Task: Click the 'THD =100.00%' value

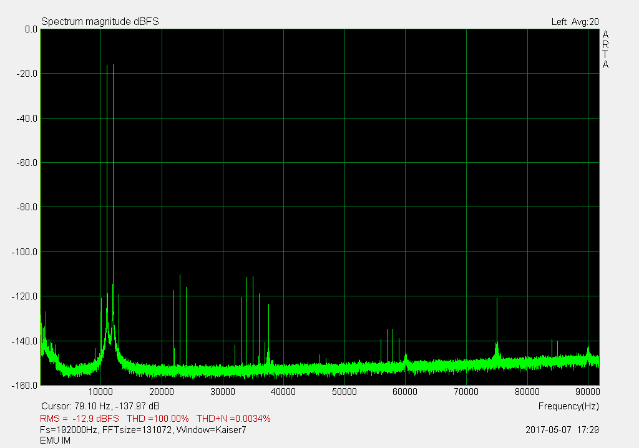Action: 158,419
